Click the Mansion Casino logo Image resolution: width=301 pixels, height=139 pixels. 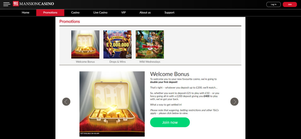(33, 4)
